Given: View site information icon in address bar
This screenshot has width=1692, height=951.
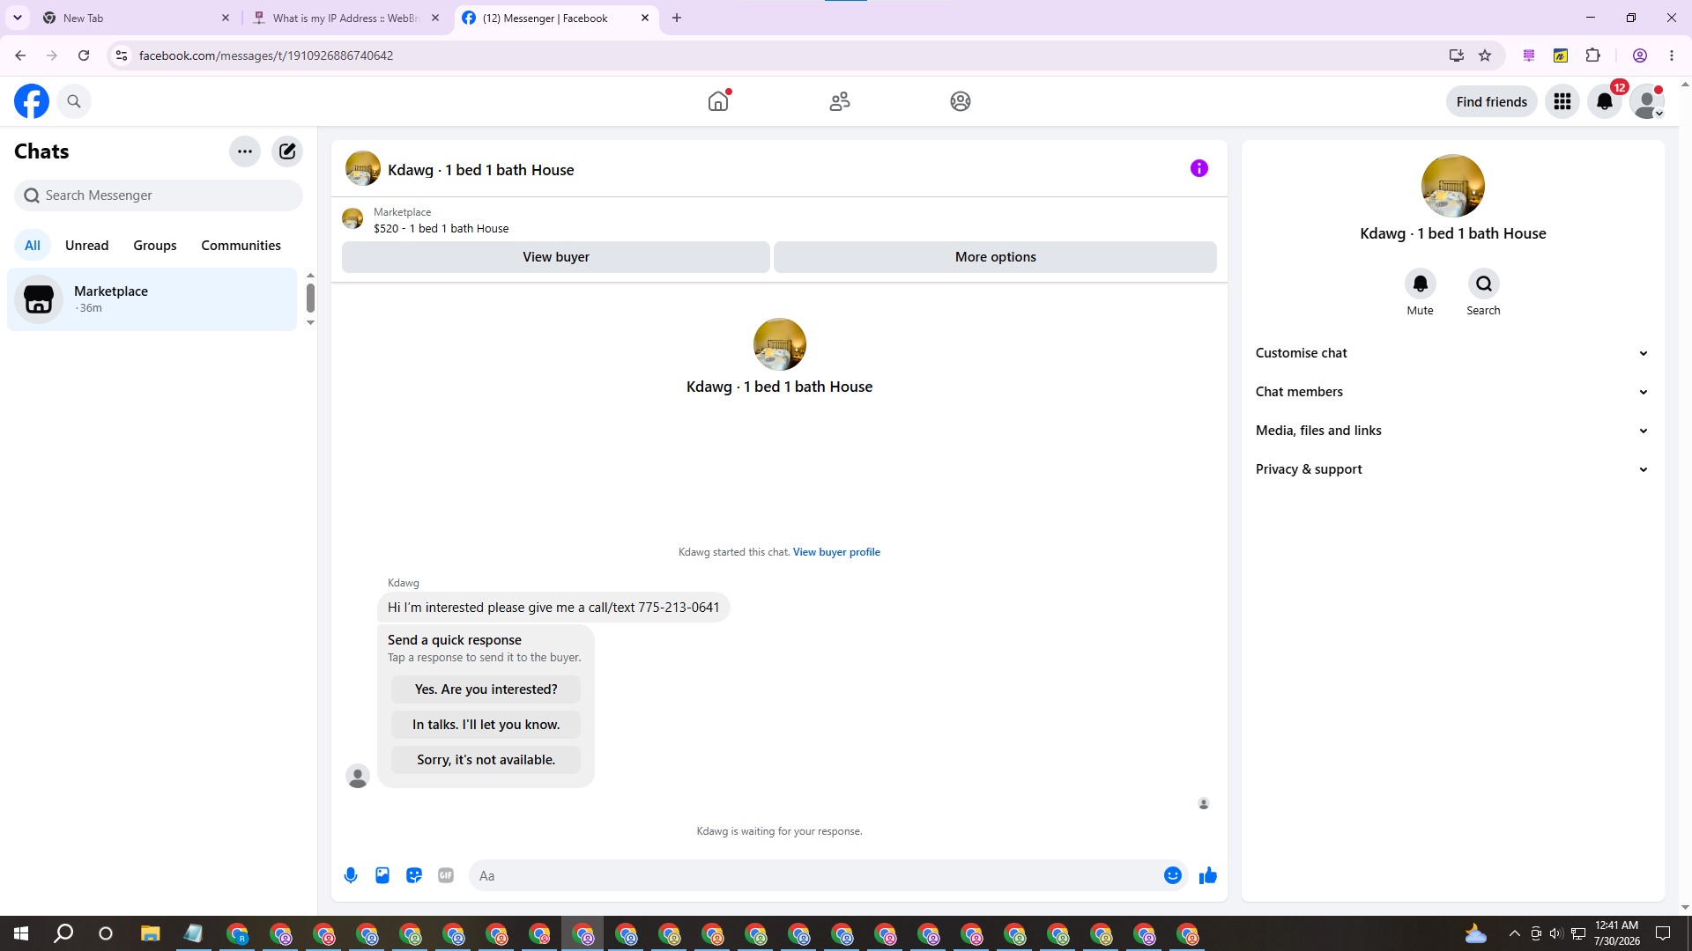Looking at the screenshot, I should 122,55.
